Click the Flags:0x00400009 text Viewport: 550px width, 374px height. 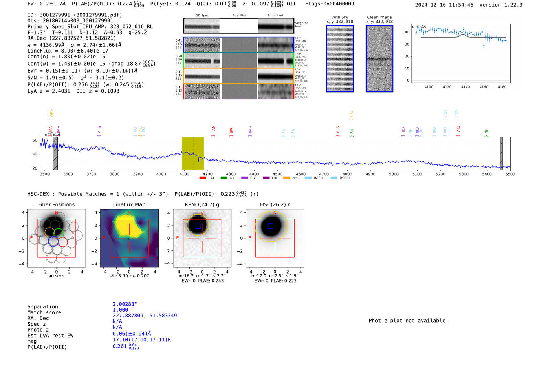click(330, 4)
